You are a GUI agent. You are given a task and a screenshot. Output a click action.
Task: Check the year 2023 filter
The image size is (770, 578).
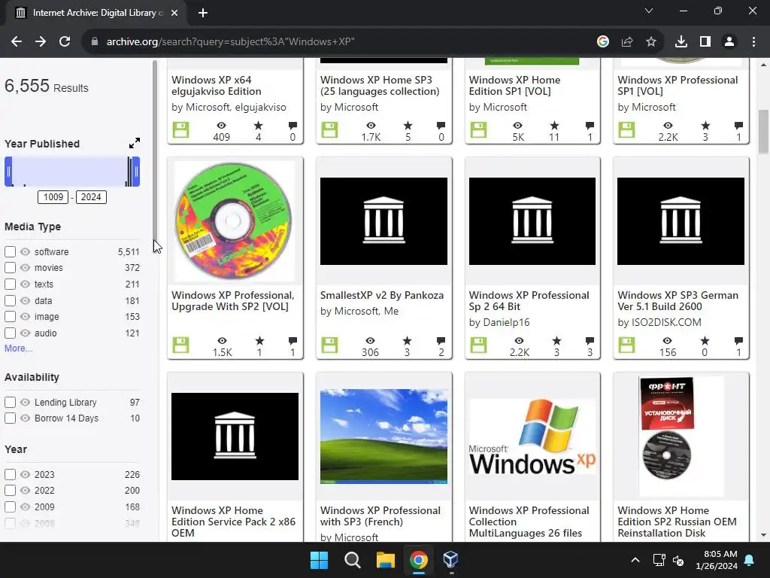pos(10,474)
